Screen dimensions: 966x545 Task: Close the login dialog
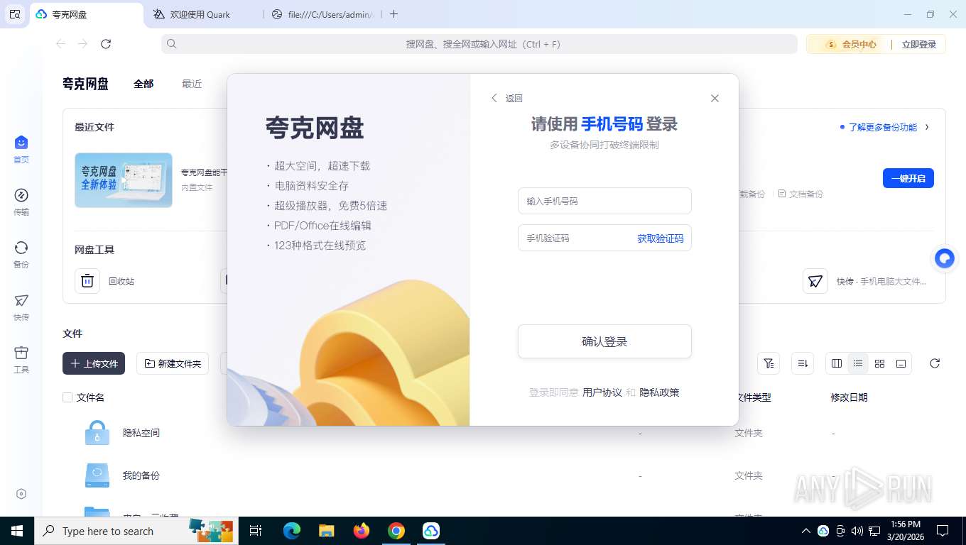pyautogui.click(x=715, y=99)
